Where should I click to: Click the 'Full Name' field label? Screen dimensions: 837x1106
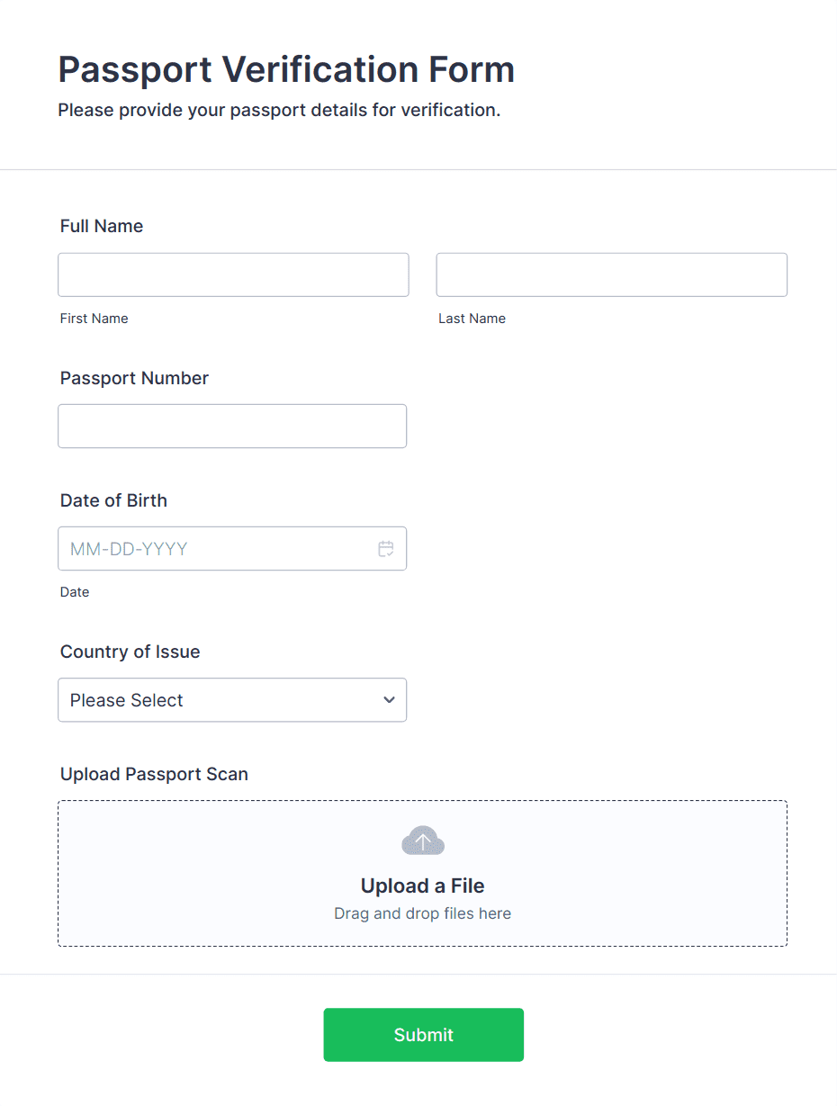pos(101,226)
